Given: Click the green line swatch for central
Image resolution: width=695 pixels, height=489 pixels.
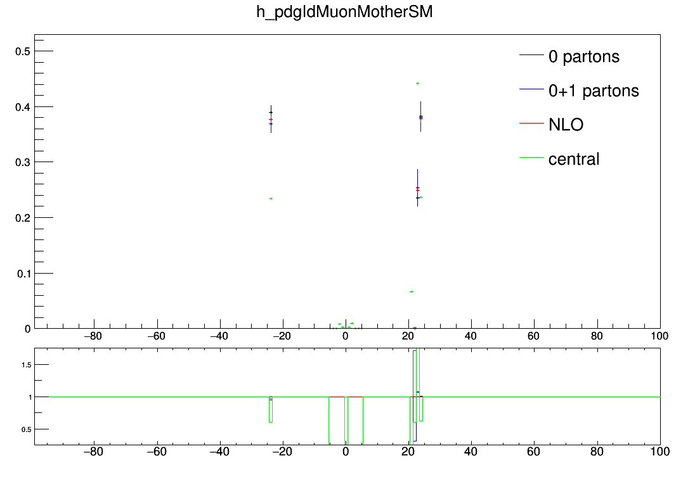Looking at the screenshot, I should pos(531,157).
